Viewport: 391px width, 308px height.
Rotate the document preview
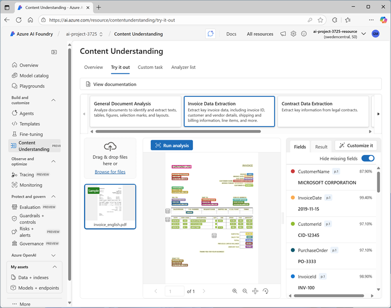pyautogui.click(x=265, y=291)
